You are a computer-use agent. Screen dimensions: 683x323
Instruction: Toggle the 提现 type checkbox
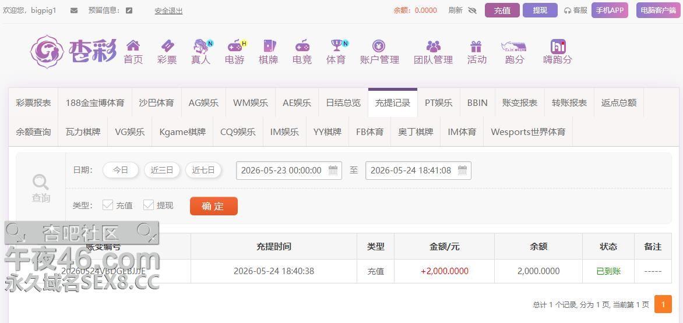(149, 205)
